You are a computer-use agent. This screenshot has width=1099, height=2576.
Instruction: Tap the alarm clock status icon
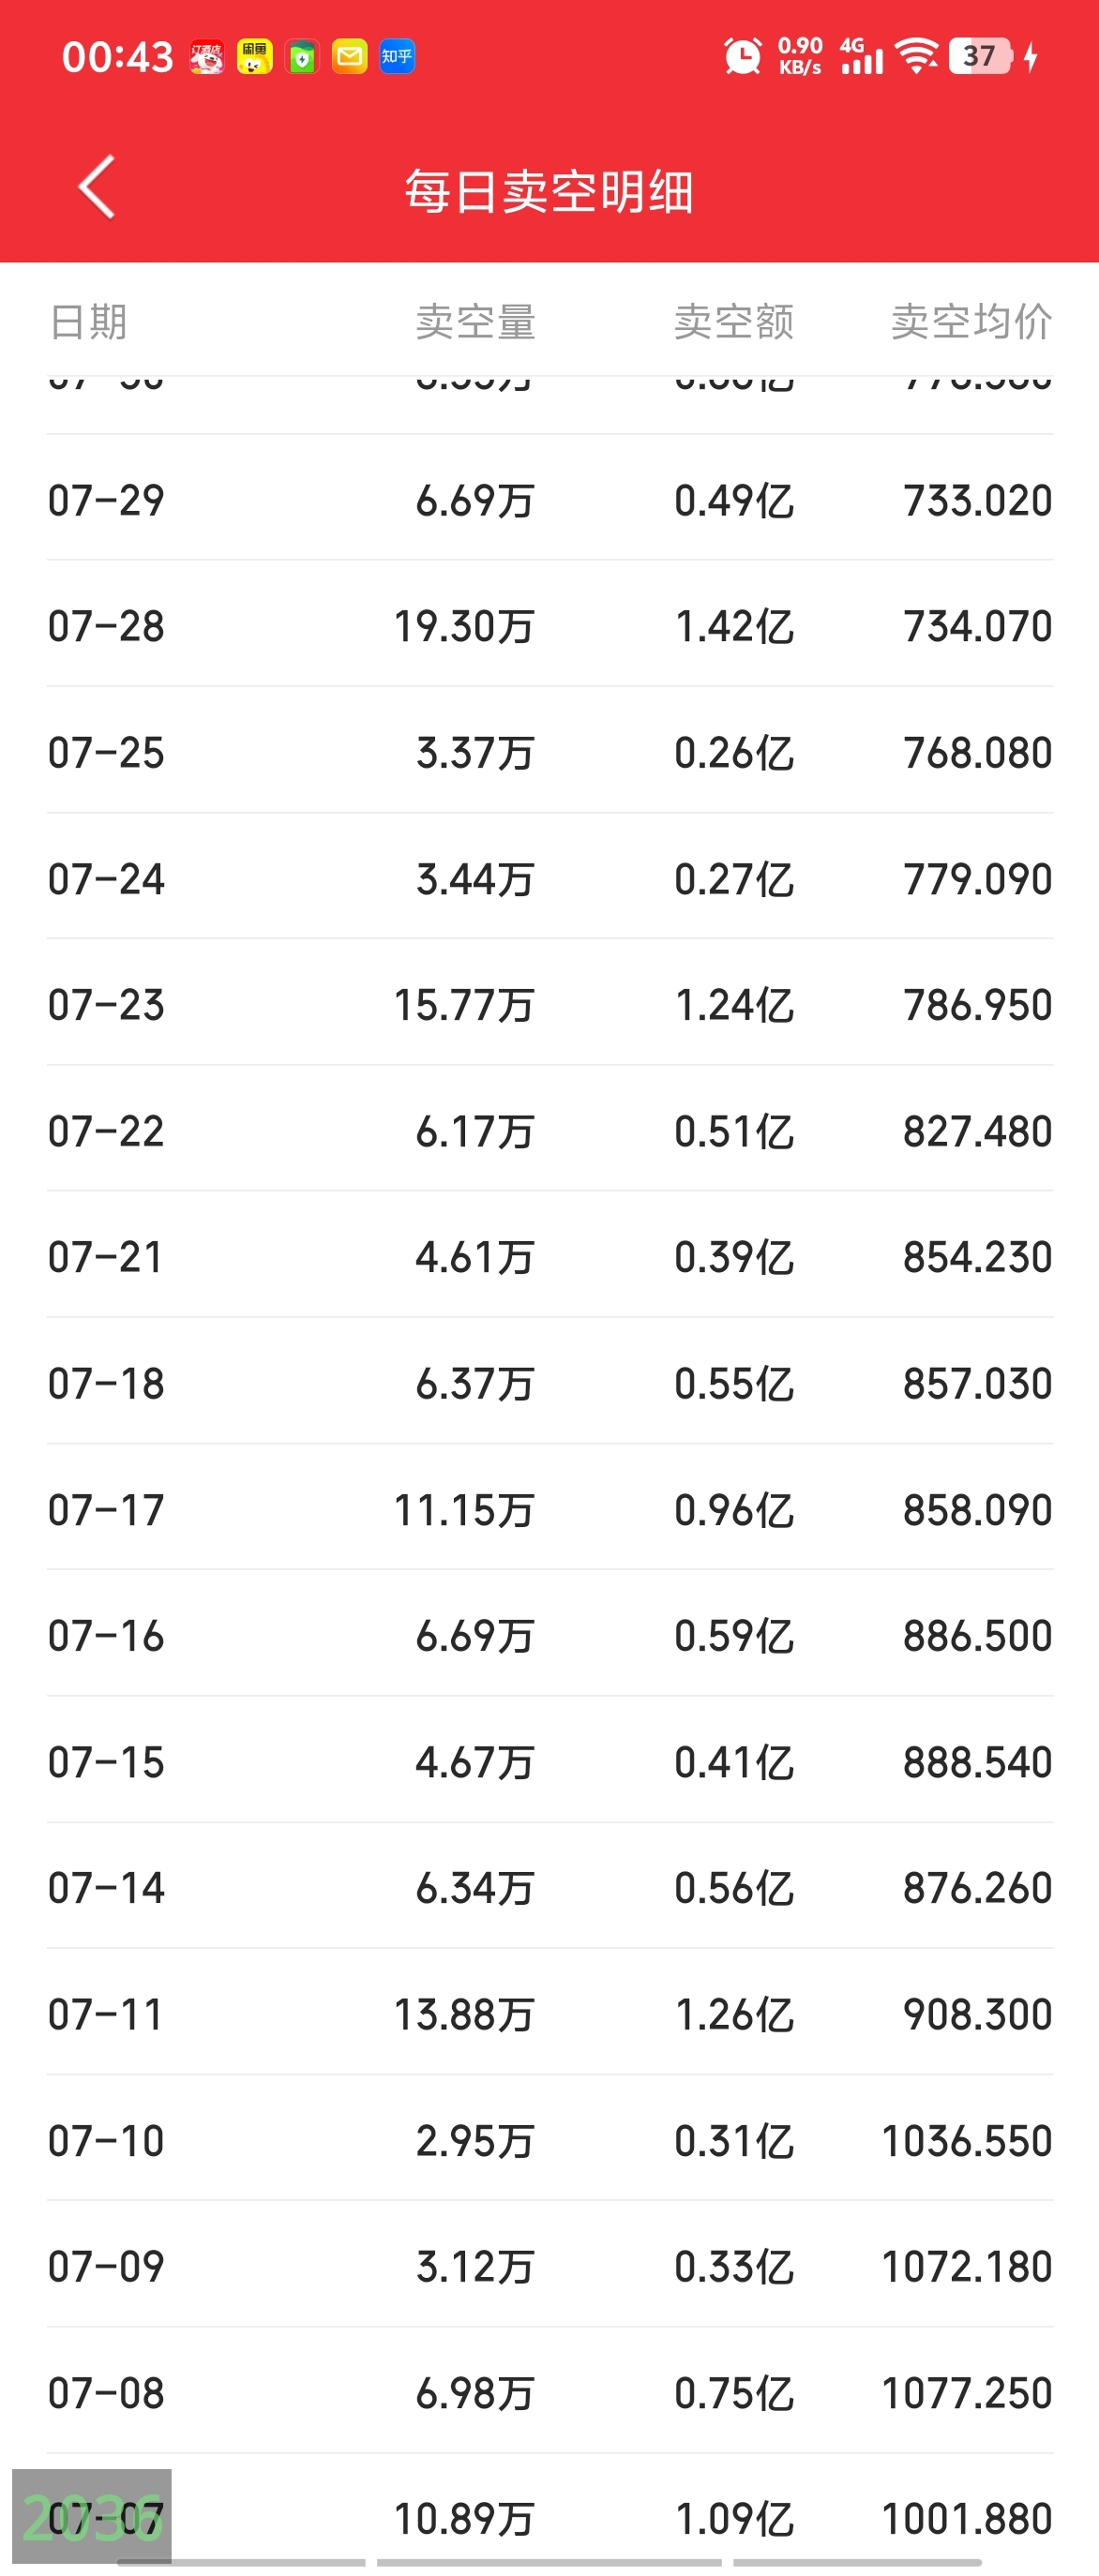(x=742, y=57)
